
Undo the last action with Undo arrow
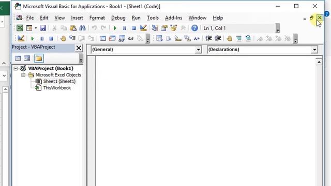pos(94,28)
